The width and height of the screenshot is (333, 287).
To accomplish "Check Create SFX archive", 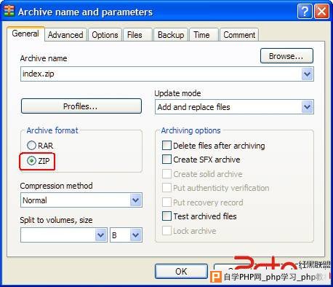I will point(201,160).
